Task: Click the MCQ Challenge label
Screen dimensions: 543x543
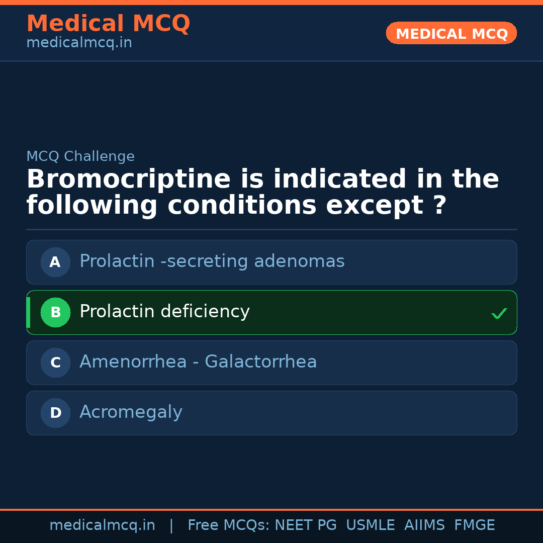Action: coord(80,156)
